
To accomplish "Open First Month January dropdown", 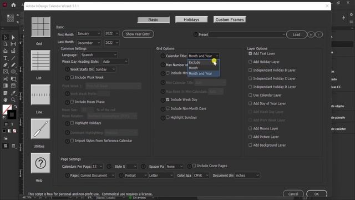I will [89, 33].
